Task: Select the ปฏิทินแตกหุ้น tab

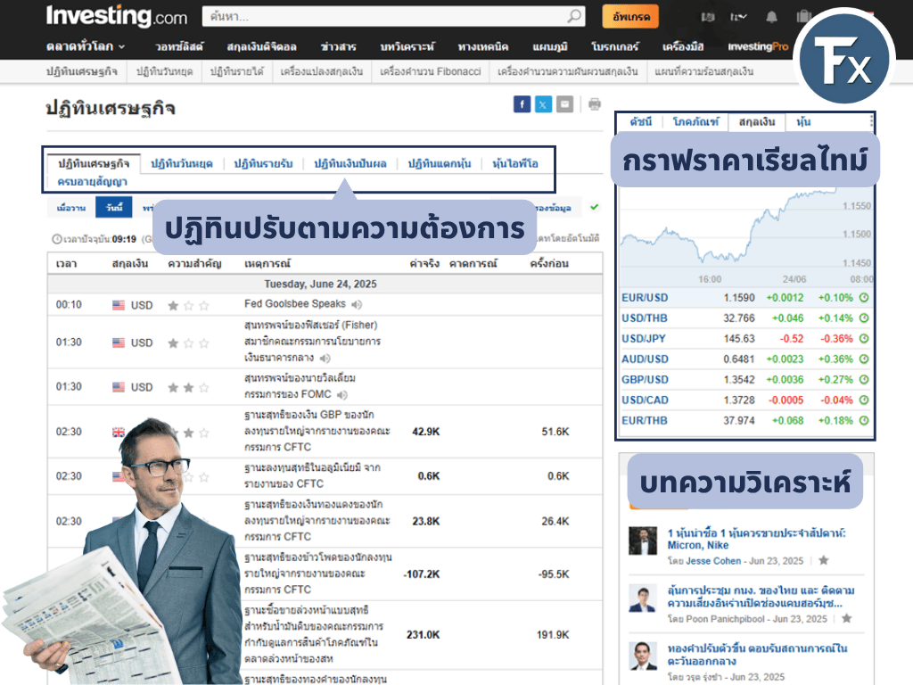Action: point(439,163)
